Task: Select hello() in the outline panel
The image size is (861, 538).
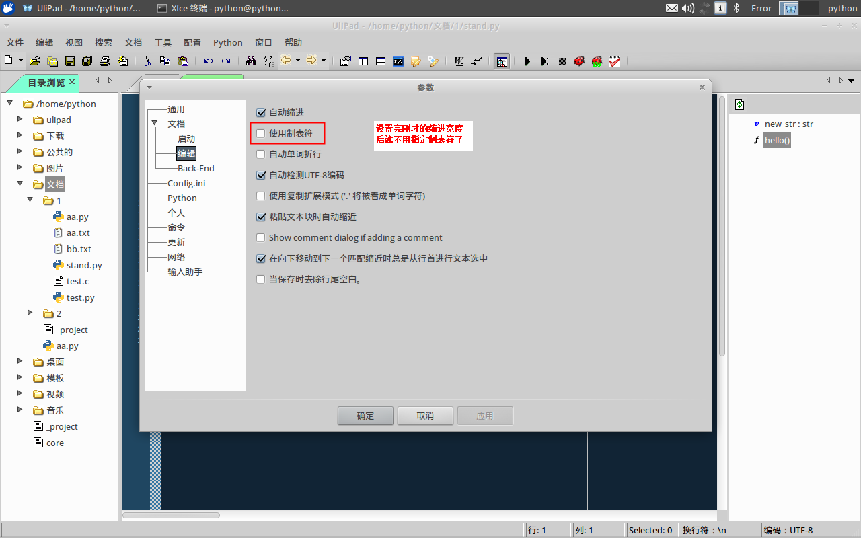Action: 777,140
